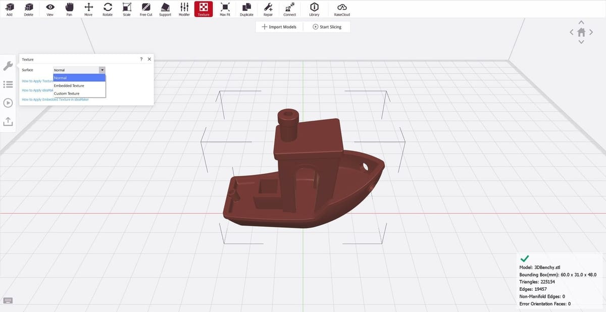Click the 'Triangles: 225154' text

(x=537, y=282)
